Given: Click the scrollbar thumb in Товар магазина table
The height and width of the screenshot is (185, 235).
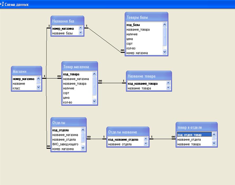Looking at the screenshot, I should point(94,86).
